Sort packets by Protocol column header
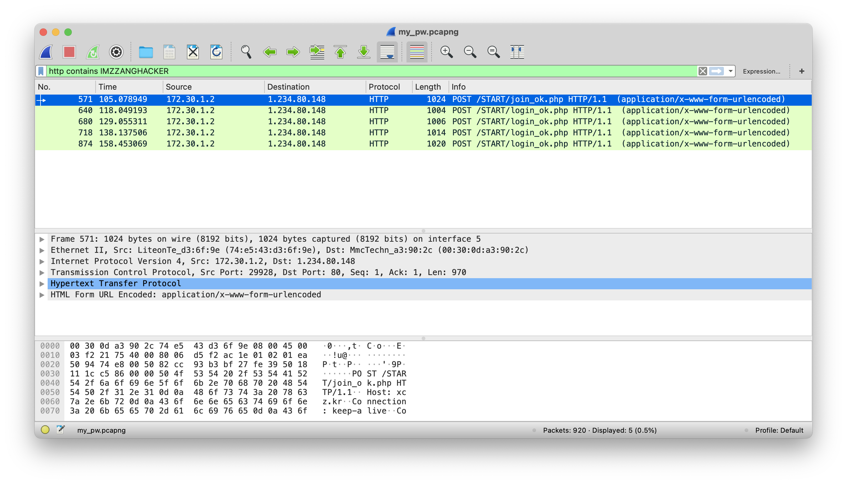Viewport: 847px width, 484px height. [384, 87]
